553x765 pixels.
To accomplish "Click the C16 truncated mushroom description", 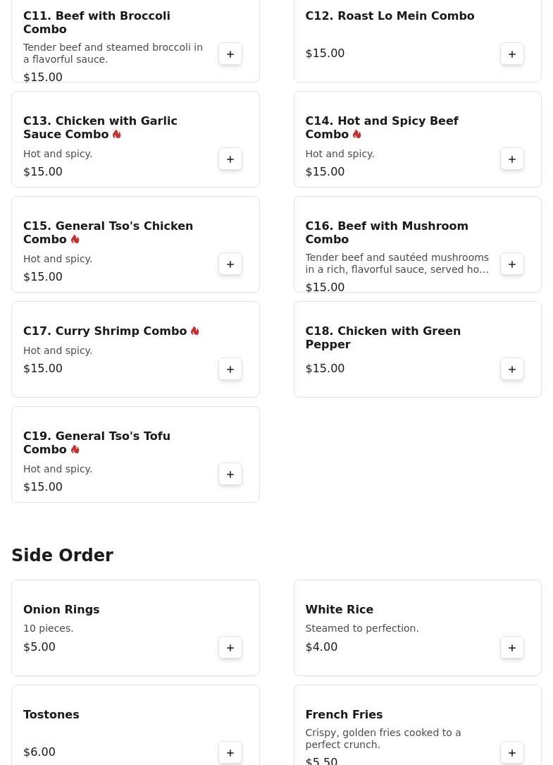I will [397, 264].
